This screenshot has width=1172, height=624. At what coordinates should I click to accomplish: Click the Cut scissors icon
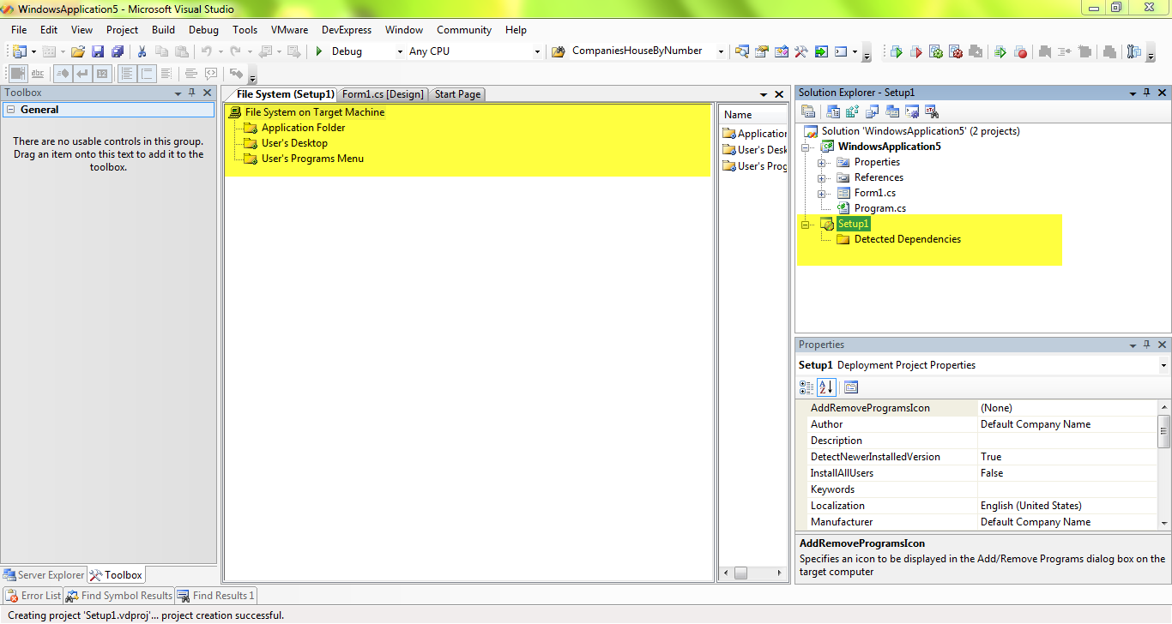click(x=142, y=51)
